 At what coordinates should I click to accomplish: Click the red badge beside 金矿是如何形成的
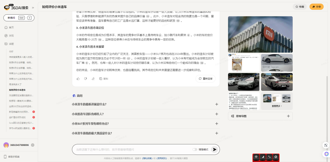click(x=34, y=117)
